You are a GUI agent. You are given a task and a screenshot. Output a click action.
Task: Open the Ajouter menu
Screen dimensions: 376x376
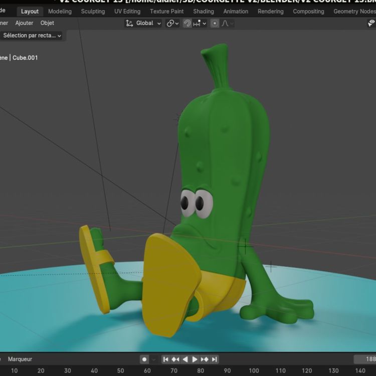pyautogui.click(x=24, y=23)
